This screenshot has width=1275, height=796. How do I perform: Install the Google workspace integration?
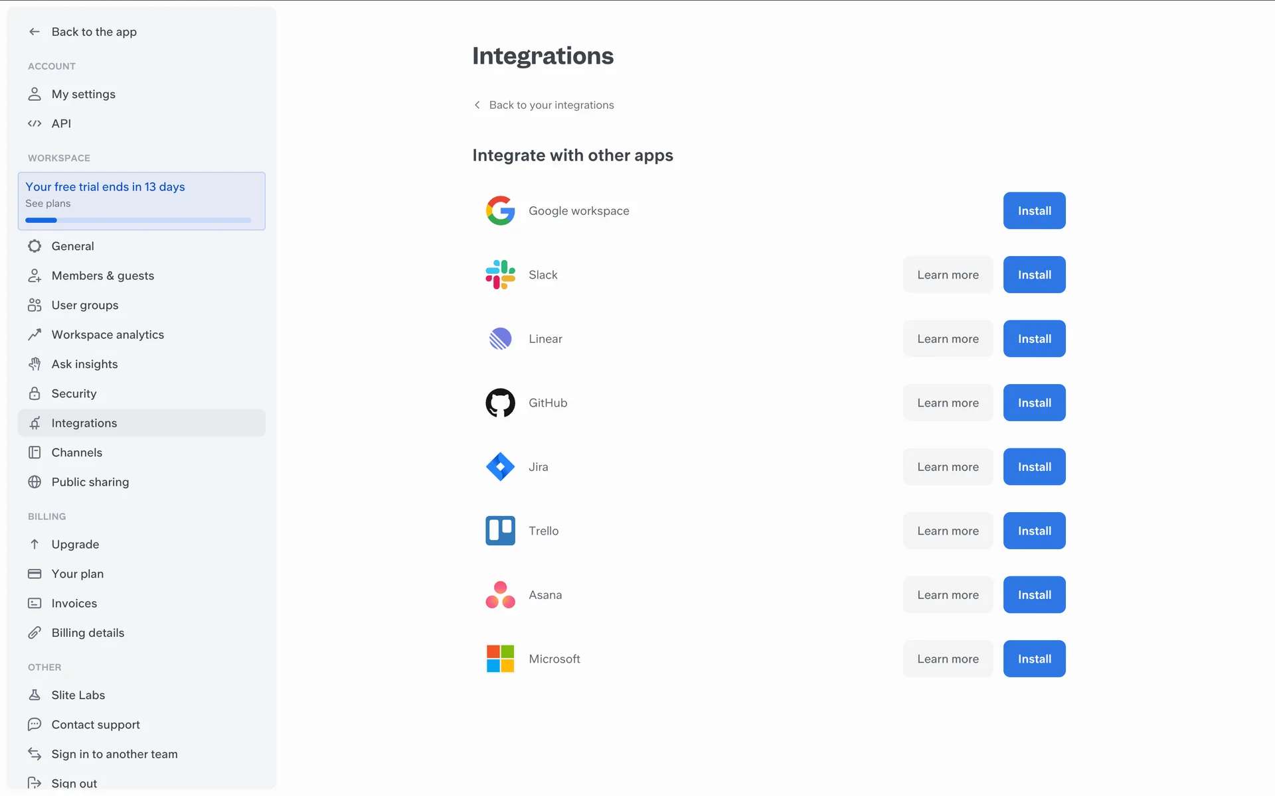[1034, 211]
